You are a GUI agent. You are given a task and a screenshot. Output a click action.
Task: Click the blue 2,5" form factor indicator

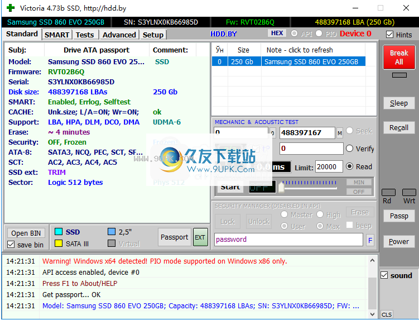coord(112,231)
